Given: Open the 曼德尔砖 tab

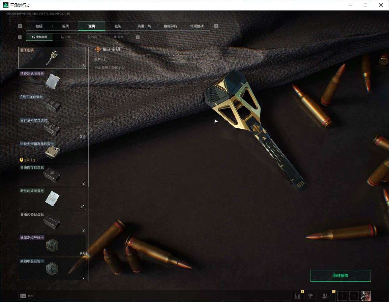Looking at the screenshot, I should click(171, 26).
